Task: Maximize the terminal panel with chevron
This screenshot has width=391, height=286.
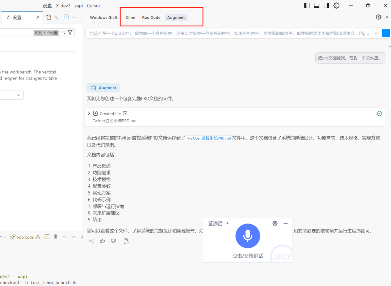Action: (73, 237)
